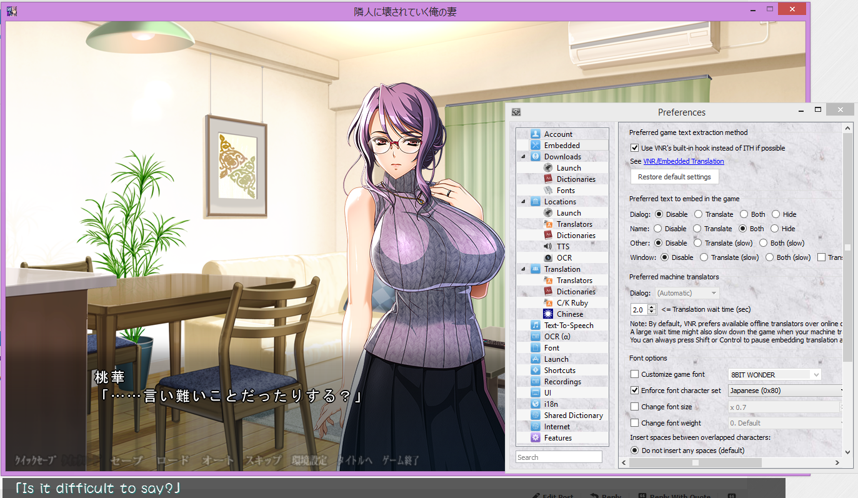Open the Text-To-Speech music note icon
This screenshot has width=858, height=498.
pos(536,325)
